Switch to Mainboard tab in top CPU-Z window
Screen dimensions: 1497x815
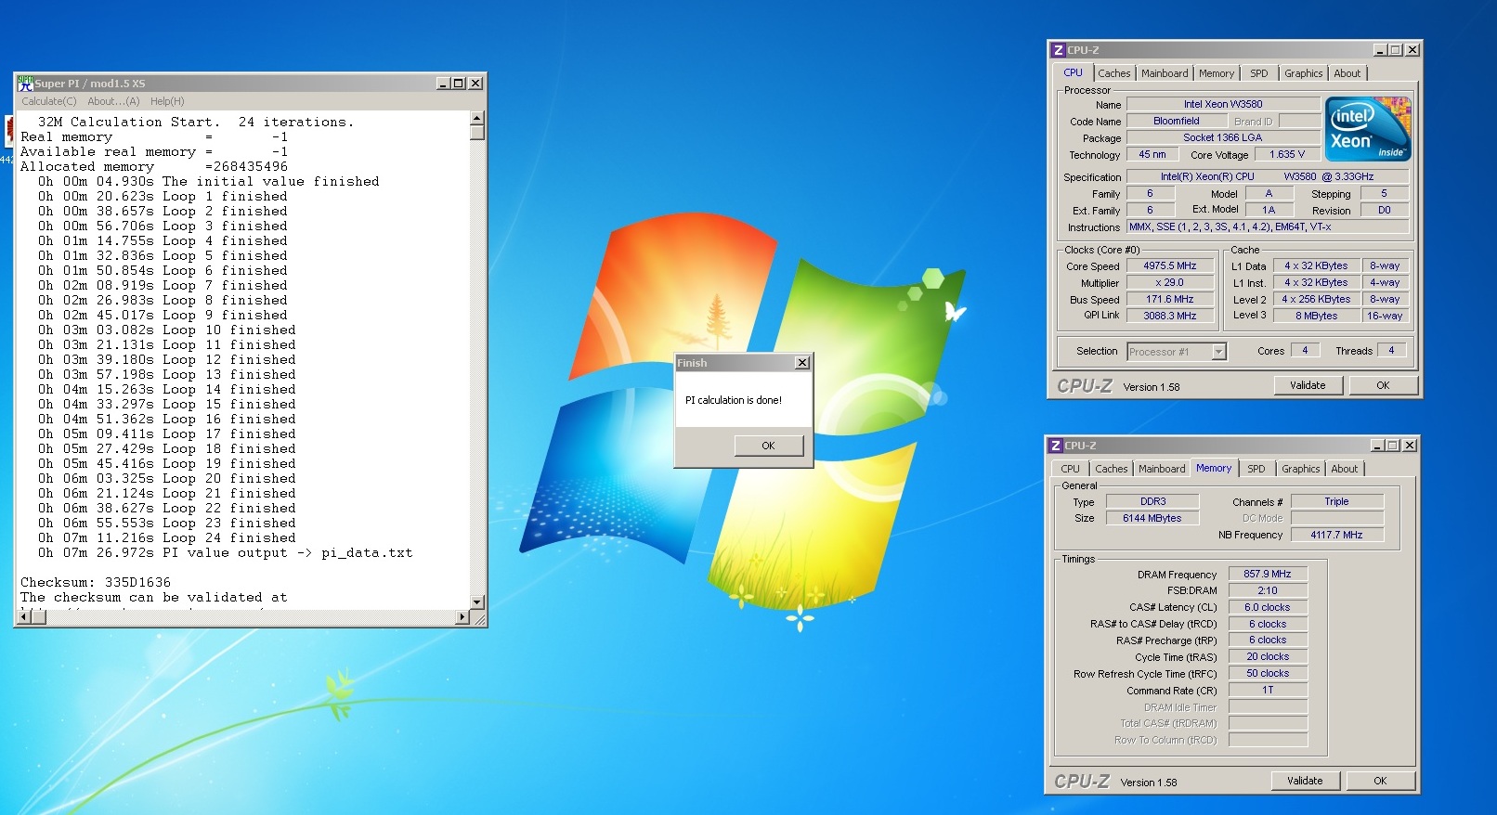[1165, 73]
